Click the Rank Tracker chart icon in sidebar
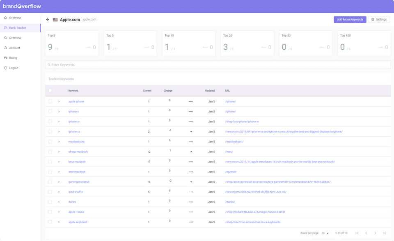 [x=5, y=28]
